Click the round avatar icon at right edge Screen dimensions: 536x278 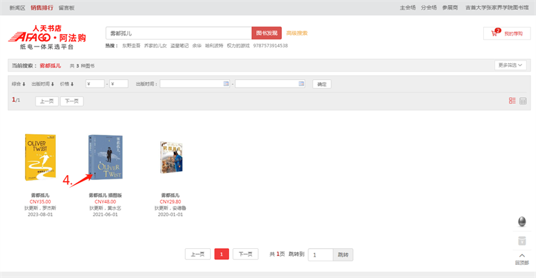(x=522, y=222)
